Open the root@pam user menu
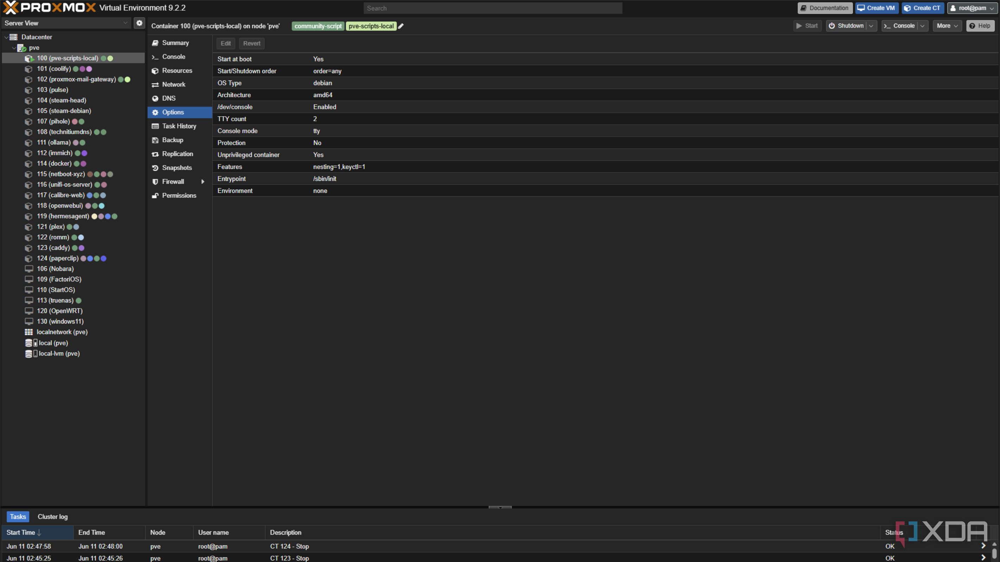This screenshot has height=562, width=1000. click(x=972, y=8)
